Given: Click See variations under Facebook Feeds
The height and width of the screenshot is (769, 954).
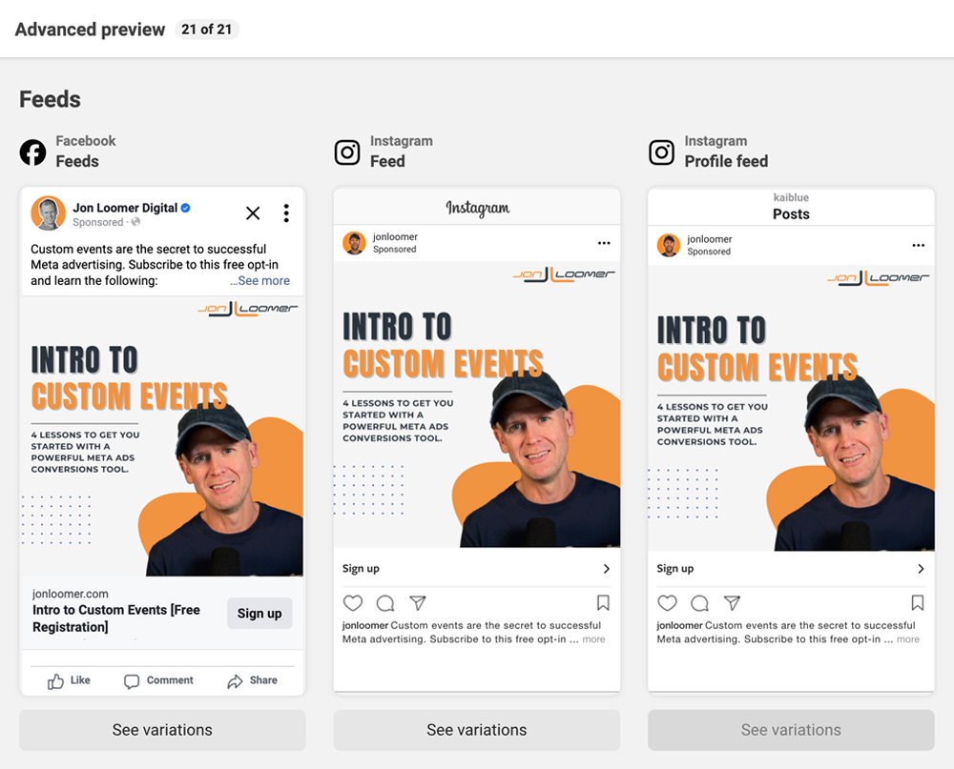Looking at the screenshot, I should (x=162, y=730).
